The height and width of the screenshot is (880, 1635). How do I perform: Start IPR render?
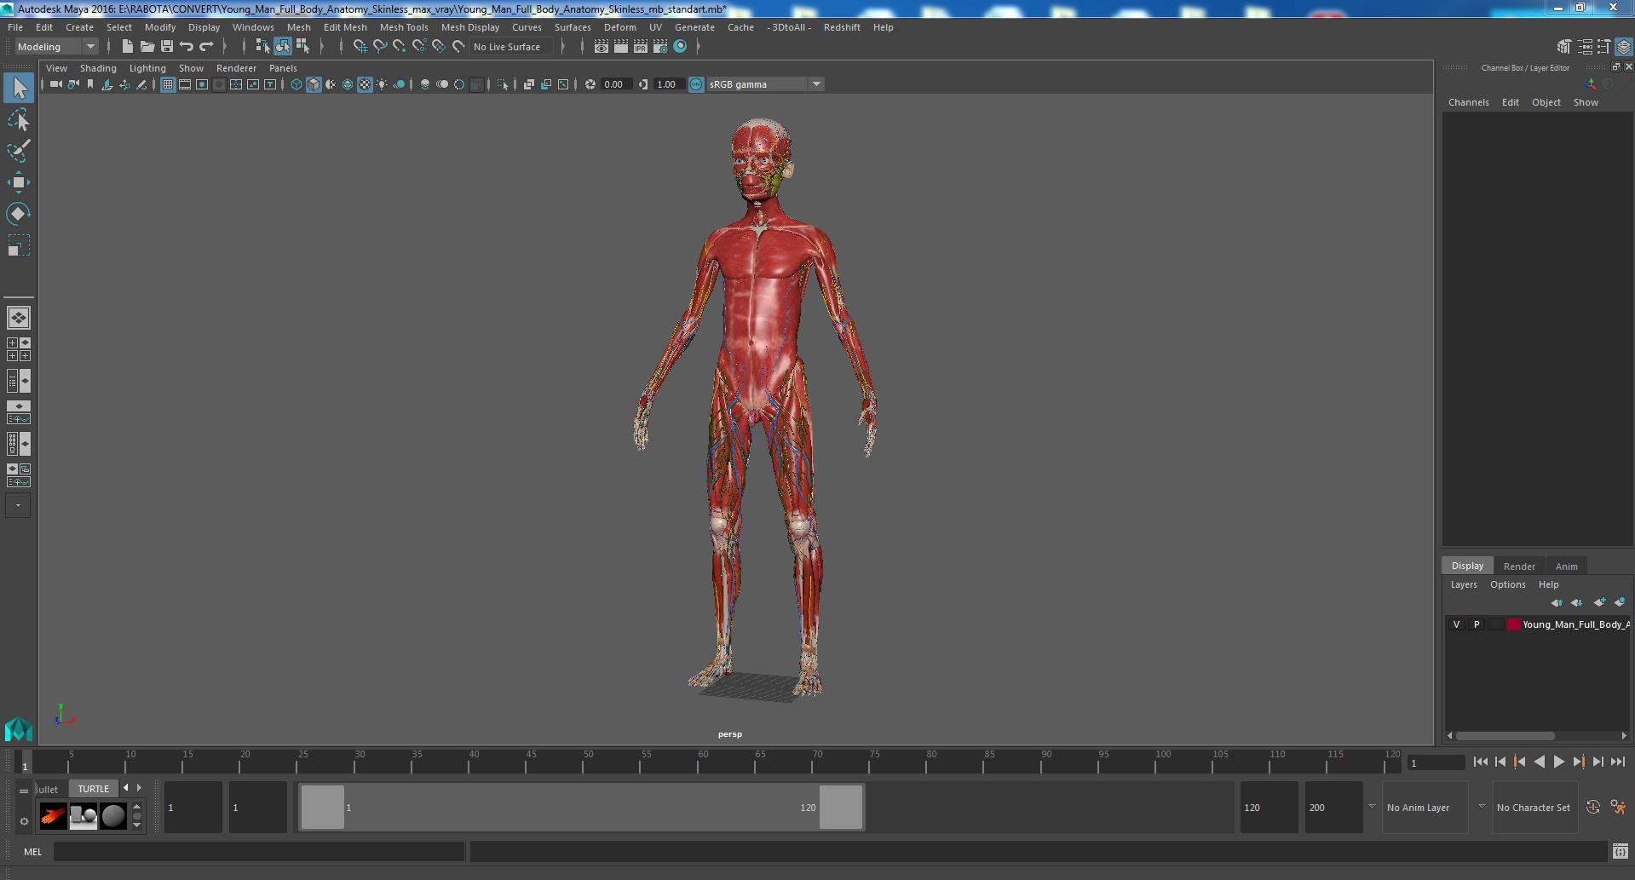coord(640,47)
